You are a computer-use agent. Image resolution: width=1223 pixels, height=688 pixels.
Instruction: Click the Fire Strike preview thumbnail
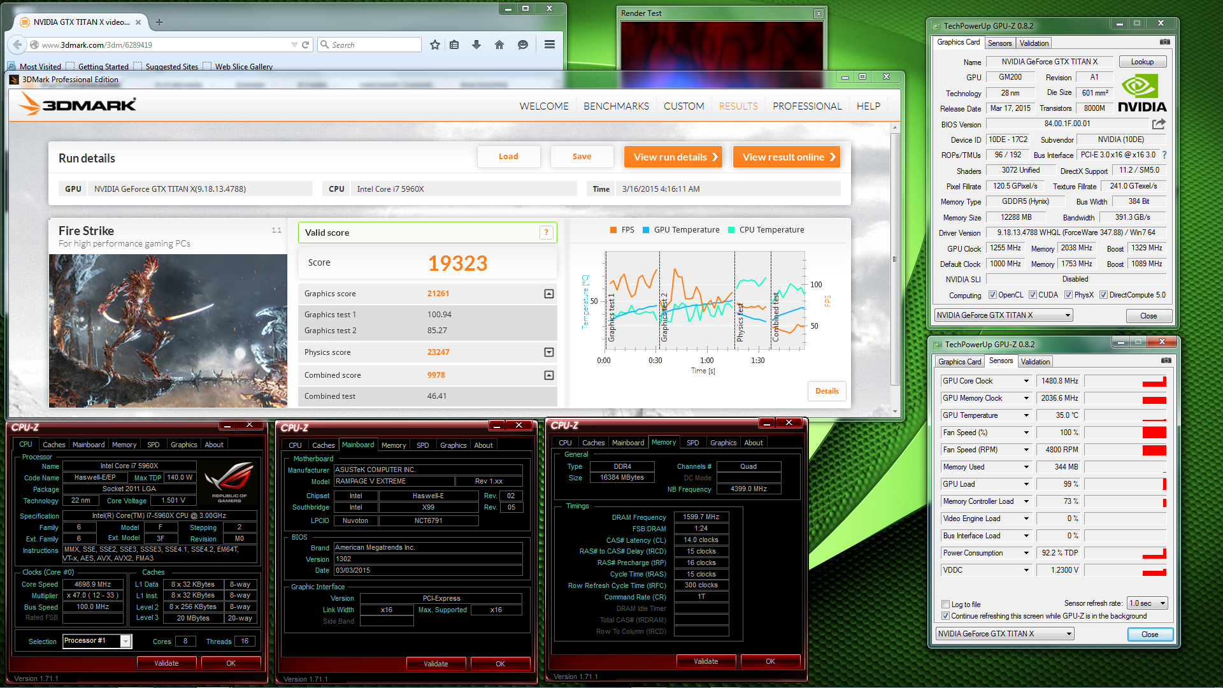coord(168,331)
